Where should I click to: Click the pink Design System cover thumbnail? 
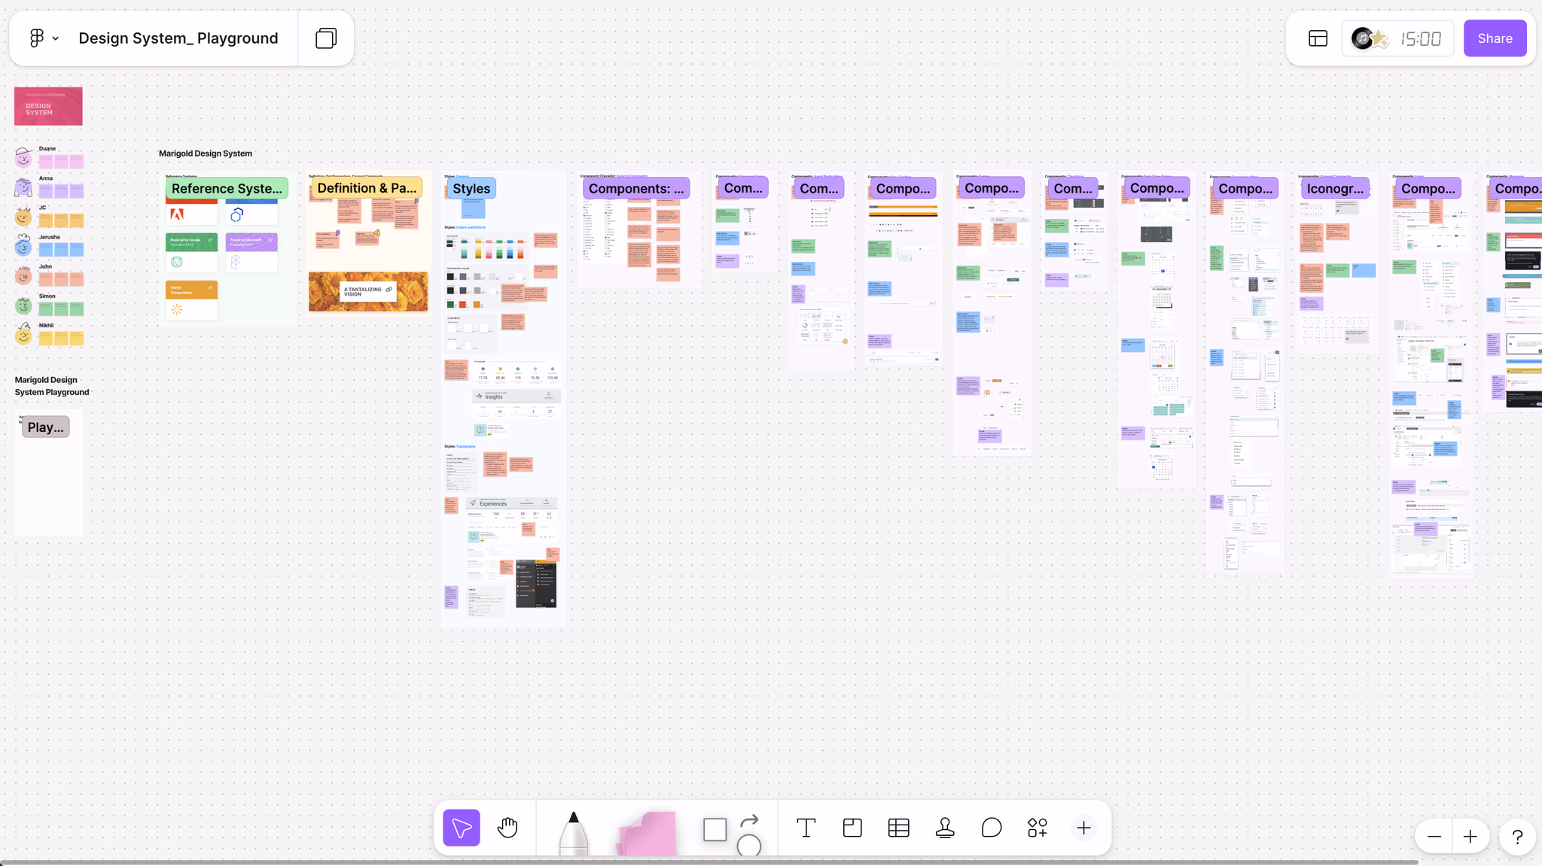[x=48, y=106]
